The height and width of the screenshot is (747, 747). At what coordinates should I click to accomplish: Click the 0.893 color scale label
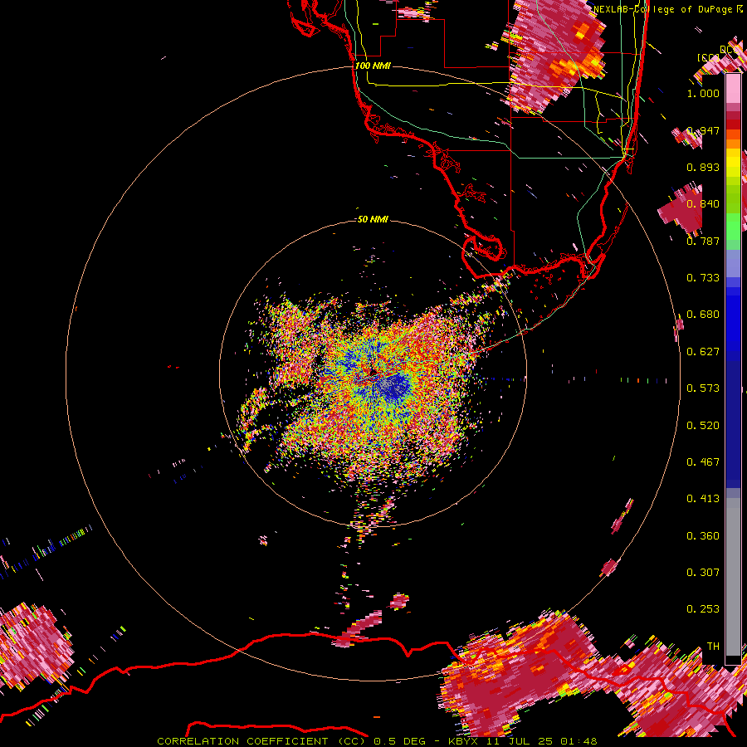(703, 167)
